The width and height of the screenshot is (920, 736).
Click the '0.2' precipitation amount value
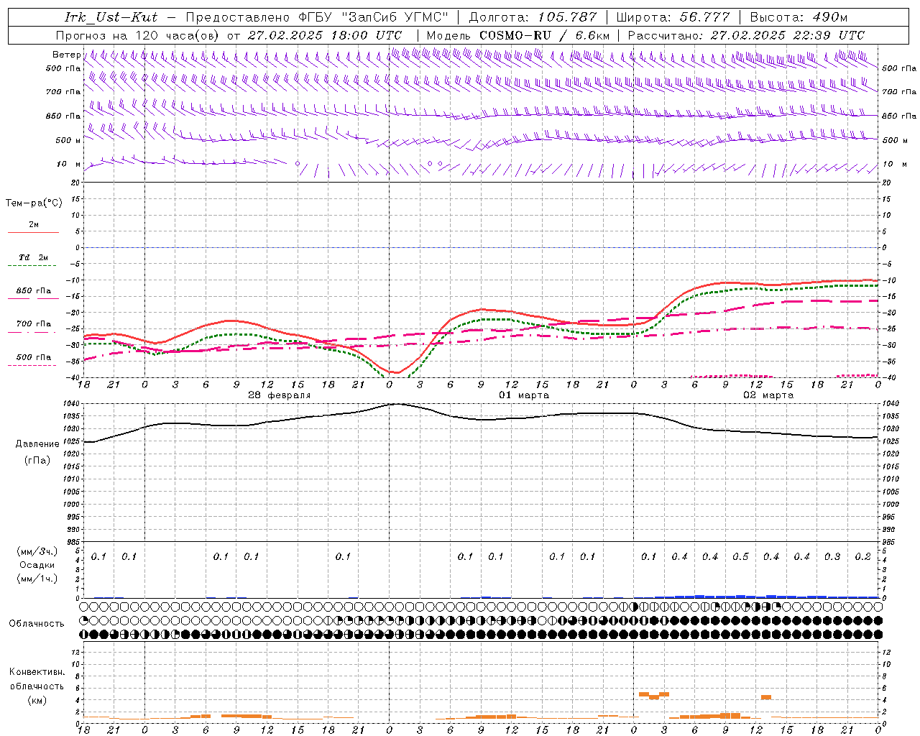coord(863,556)
